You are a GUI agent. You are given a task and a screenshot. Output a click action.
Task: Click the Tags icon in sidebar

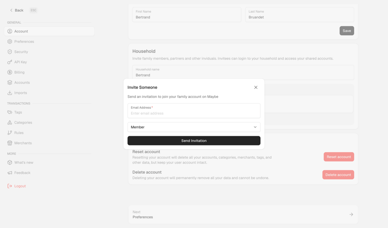click(x=10, y=112)
